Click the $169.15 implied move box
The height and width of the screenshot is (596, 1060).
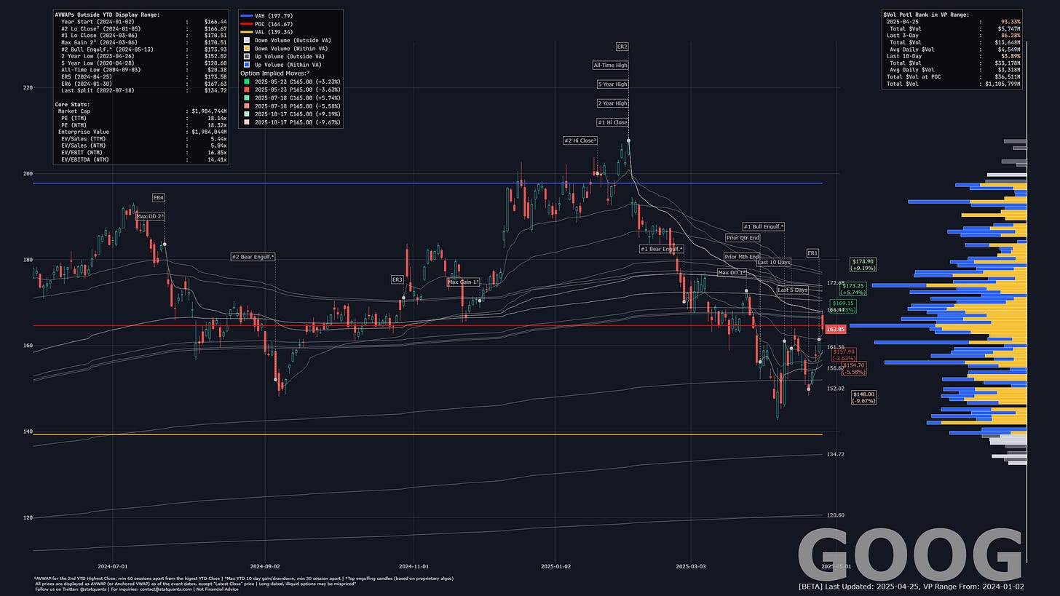843,306
